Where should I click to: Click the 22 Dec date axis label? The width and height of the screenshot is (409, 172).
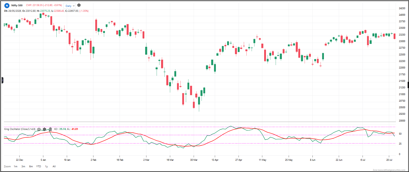20,159
